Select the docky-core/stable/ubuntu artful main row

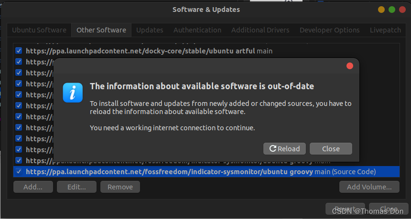pos(206,51)
